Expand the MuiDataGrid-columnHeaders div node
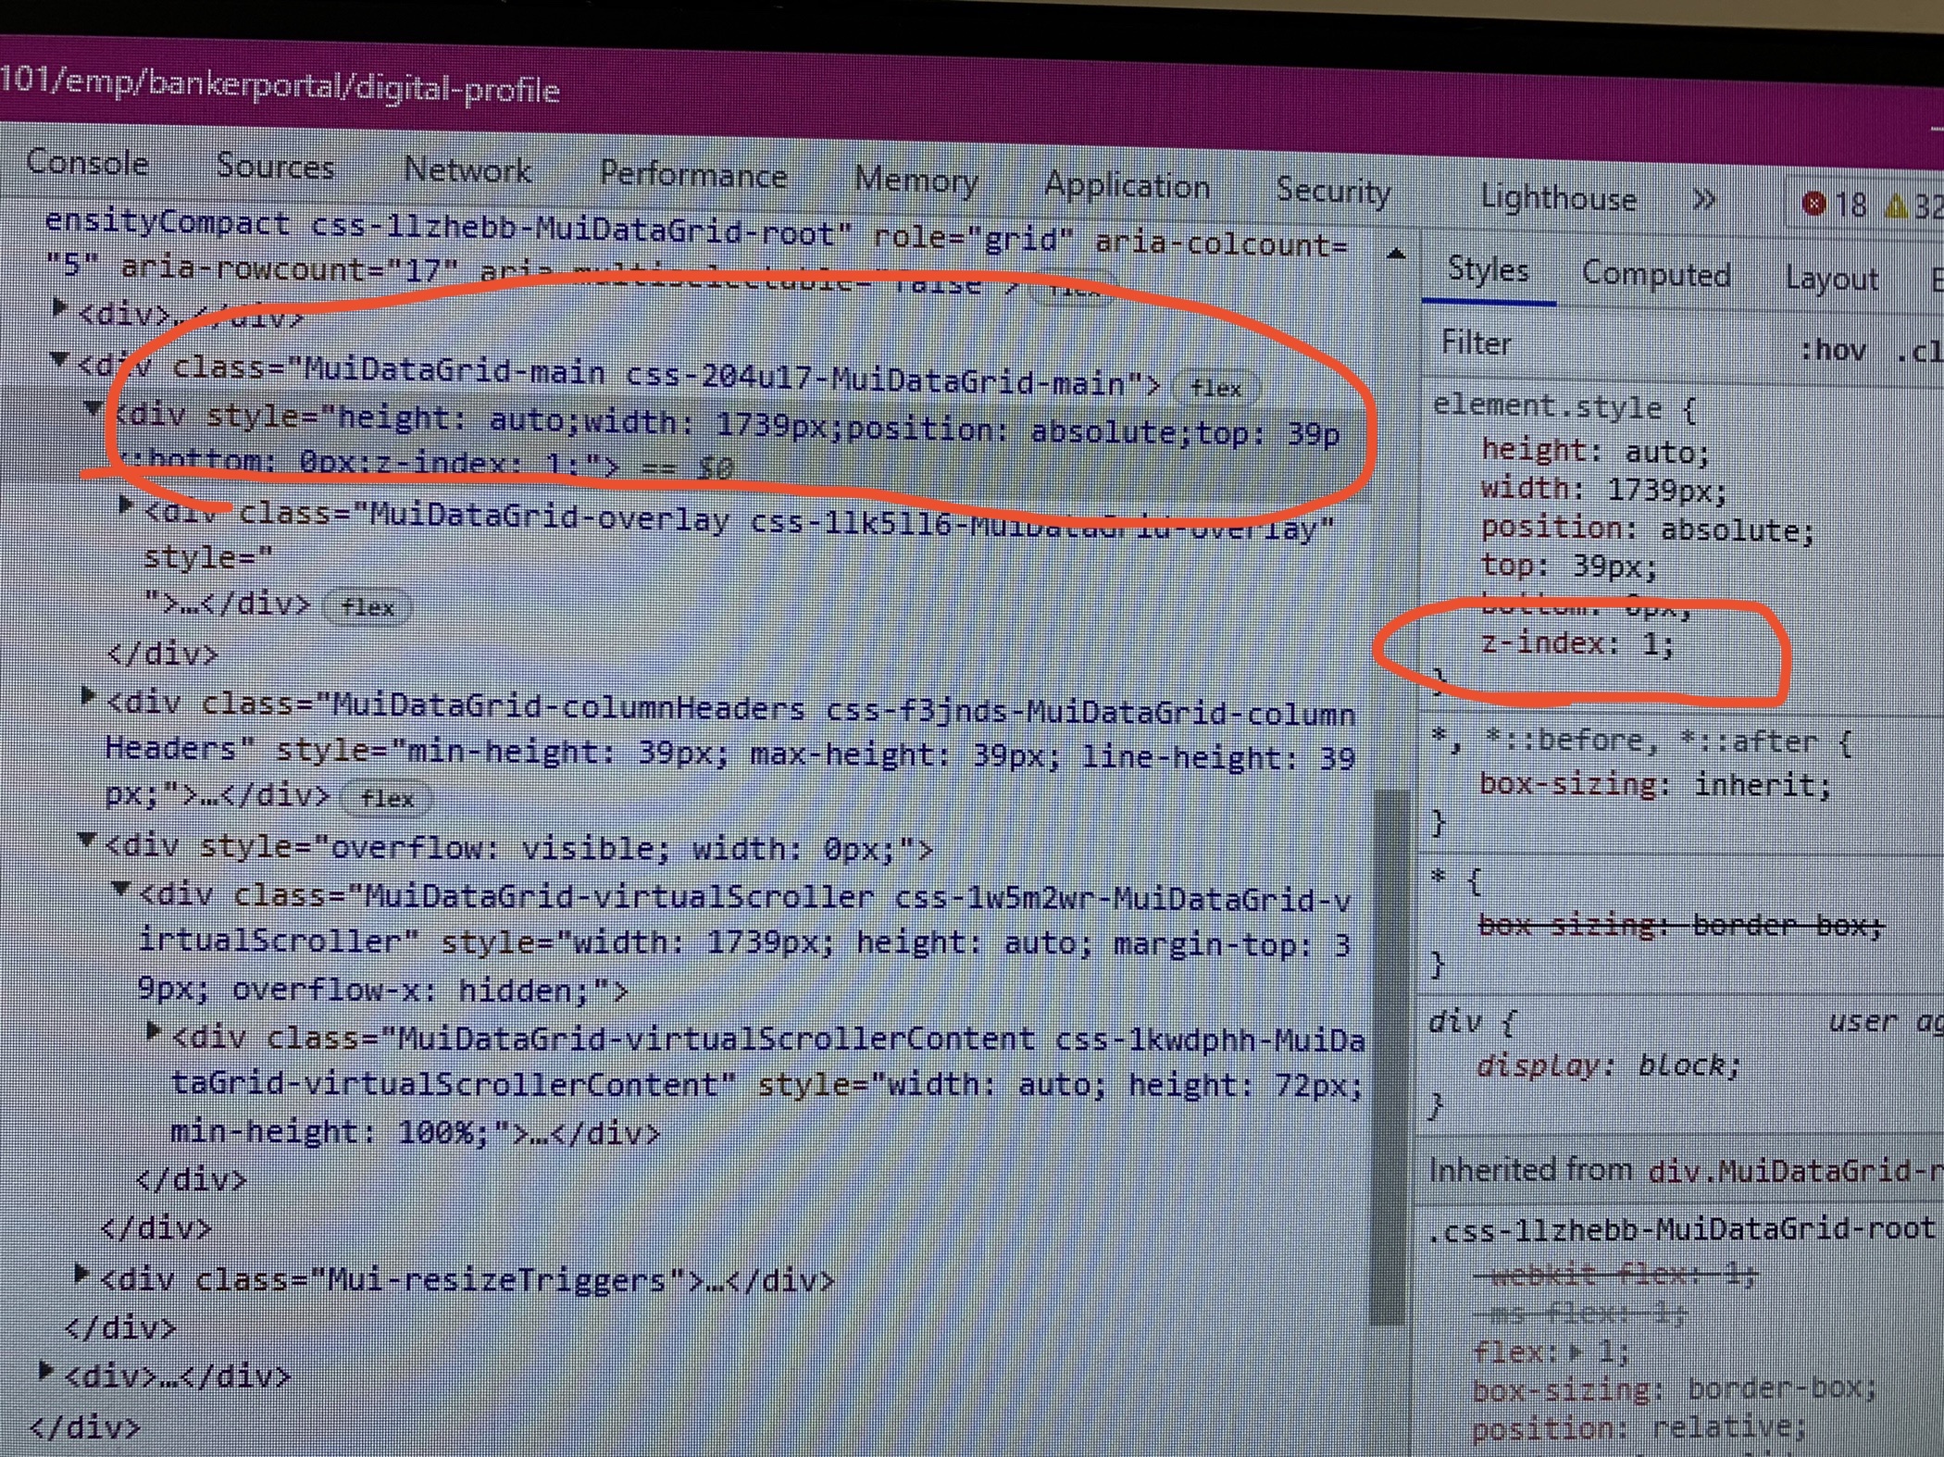The image size is (1944, 1457). pos(89,696)
